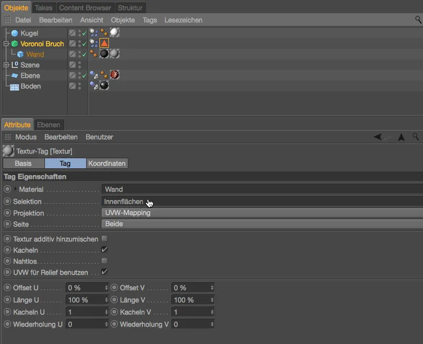423x344 pixels.
Task: Click the Basis button
Action: click(x=24, y=164)
